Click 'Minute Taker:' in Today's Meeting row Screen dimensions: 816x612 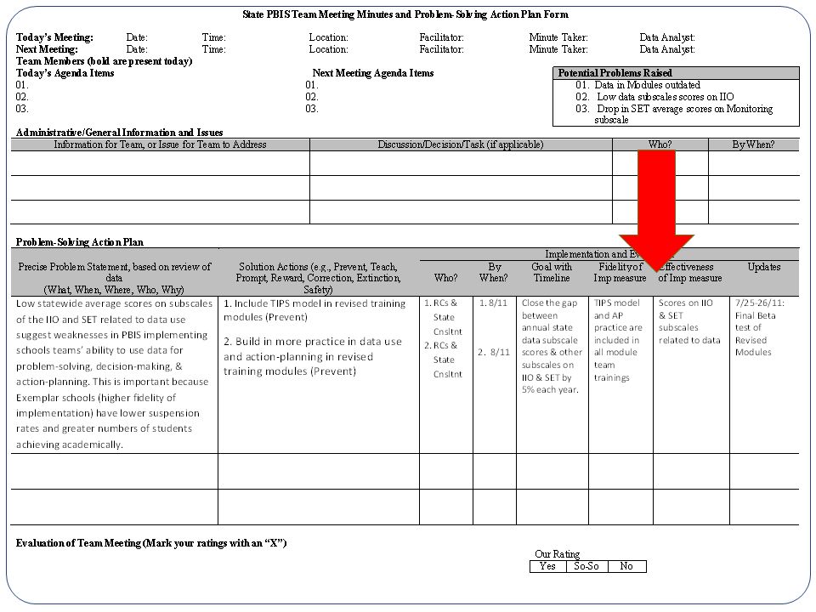(558, 37)
